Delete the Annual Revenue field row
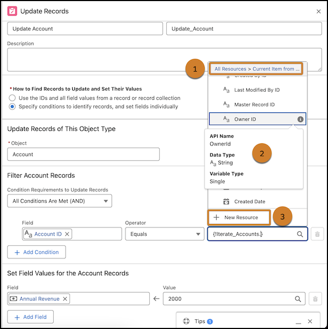The image size is (328, 329). [x=315, y=299]
